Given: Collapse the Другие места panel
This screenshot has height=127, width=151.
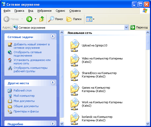Looking at the screenshot, I should tap(53, 83).
